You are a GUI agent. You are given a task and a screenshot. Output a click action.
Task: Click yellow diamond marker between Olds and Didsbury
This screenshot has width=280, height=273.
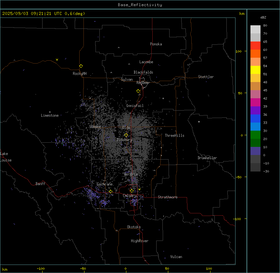pos(126,135)
